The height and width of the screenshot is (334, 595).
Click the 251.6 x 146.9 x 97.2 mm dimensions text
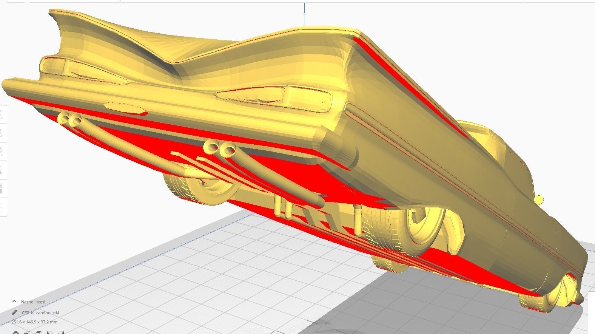34,322
